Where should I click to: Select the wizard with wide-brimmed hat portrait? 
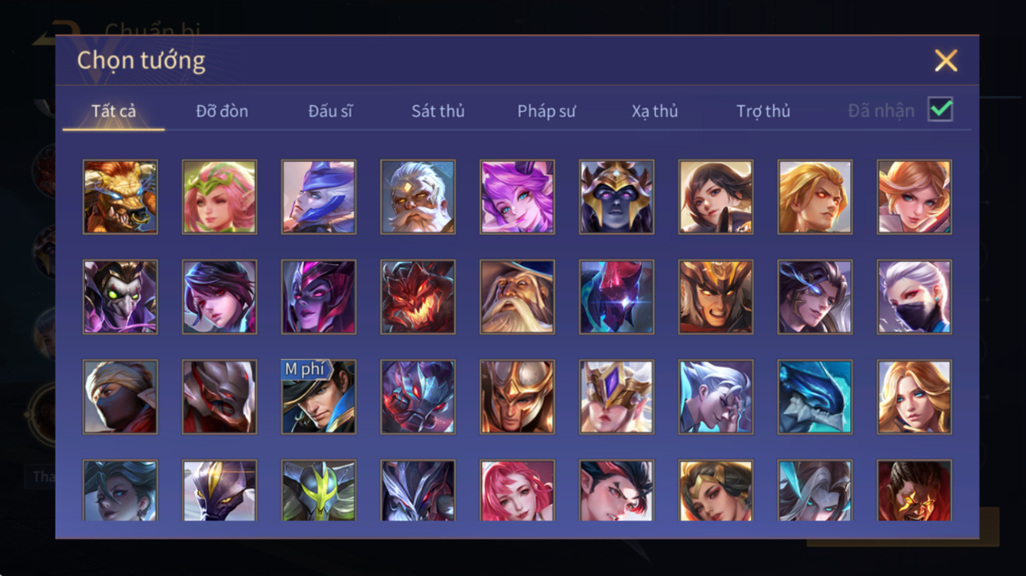click(517, 297)
